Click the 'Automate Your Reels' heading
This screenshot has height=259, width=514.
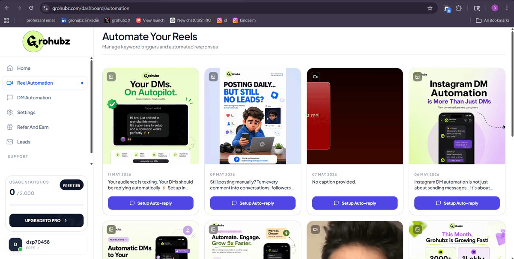pyautogui.click(x=150, y=36)
